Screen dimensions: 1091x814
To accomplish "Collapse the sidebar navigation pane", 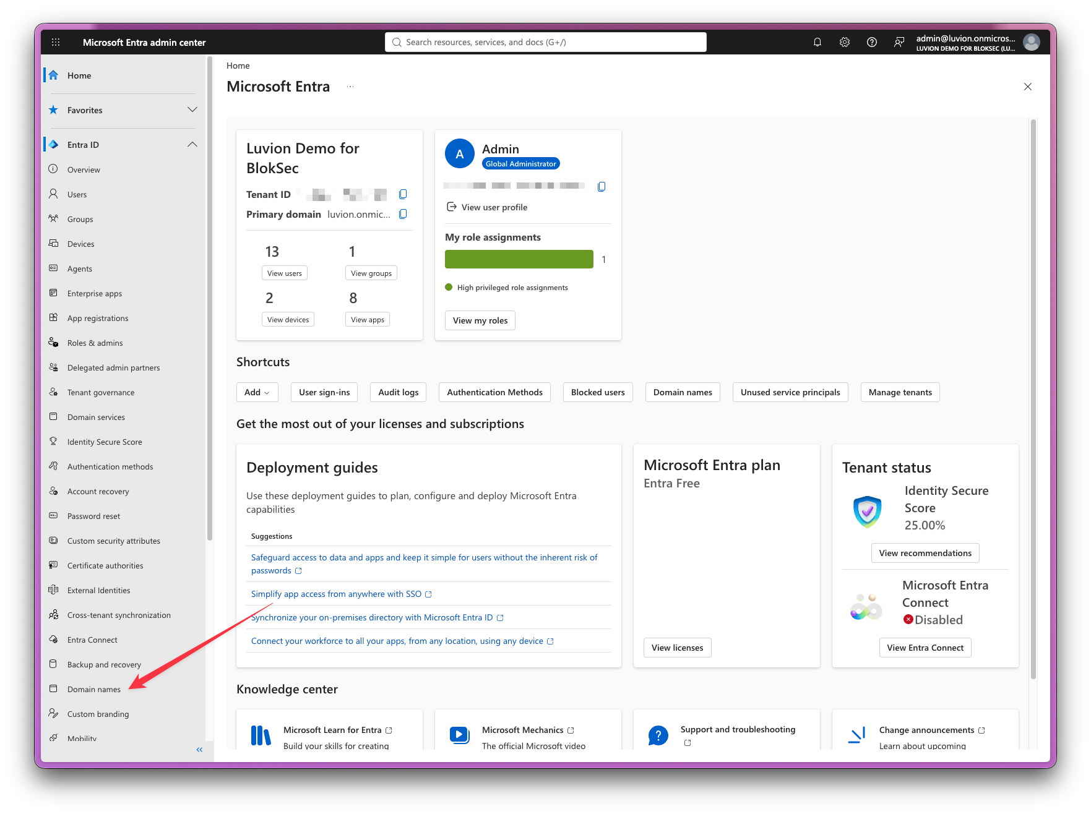I will (199, 750).
